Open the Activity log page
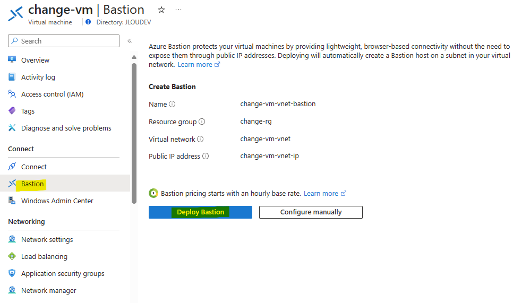The height and width of the screenshot is (303, 513). tap(38, 77)
